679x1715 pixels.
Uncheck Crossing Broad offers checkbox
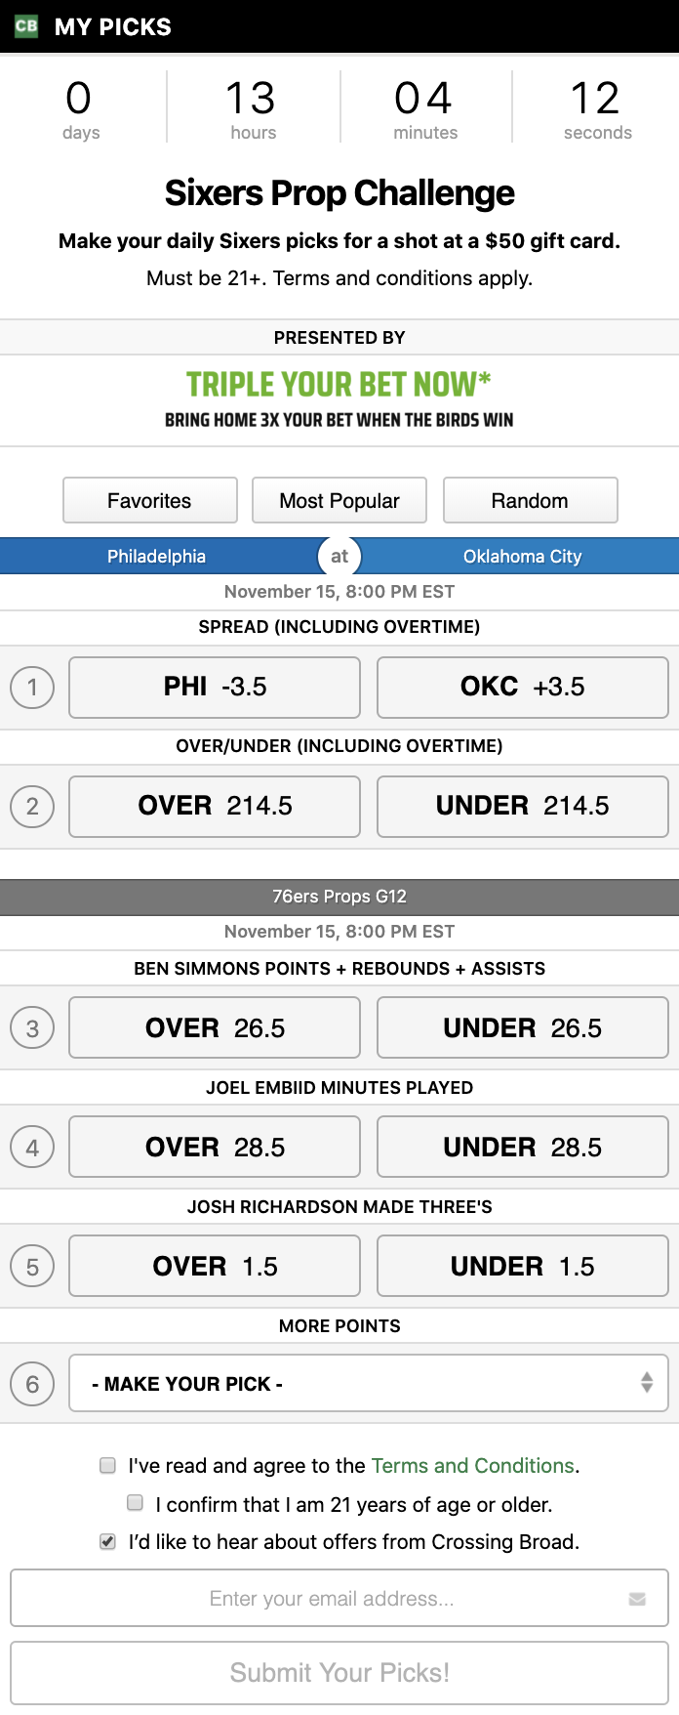point(108,1541)
